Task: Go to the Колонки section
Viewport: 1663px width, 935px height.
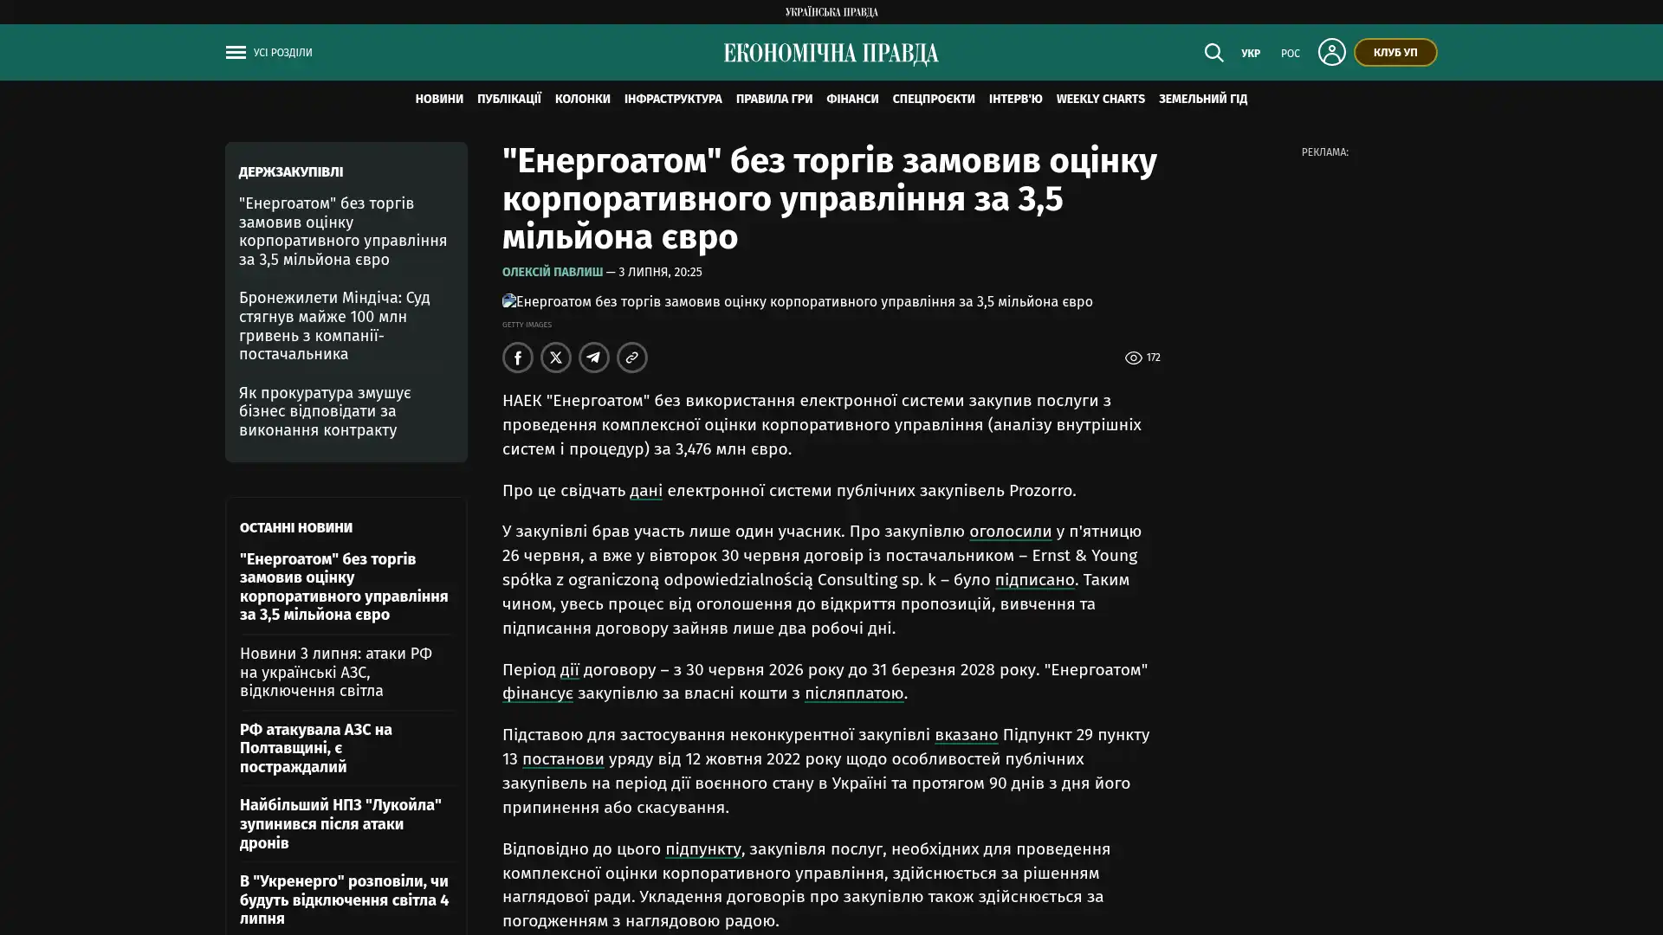Action: click(x=583, y=100)
